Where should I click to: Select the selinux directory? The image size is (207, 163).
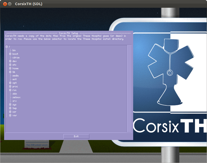[x=17, y=97]
